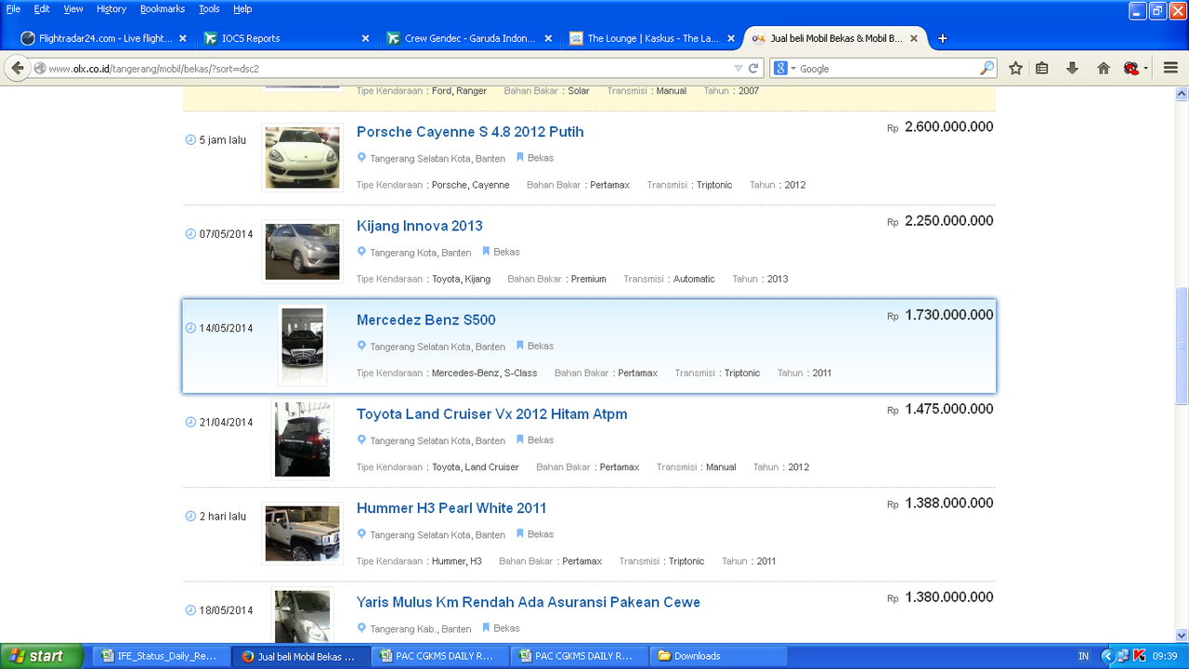Click the Yaris listing thumbnail photo

(303, 615)
